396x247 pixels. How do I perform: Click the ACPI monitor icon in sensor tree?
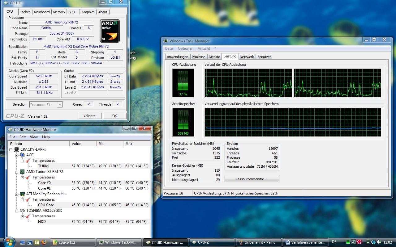coord(23,155)
